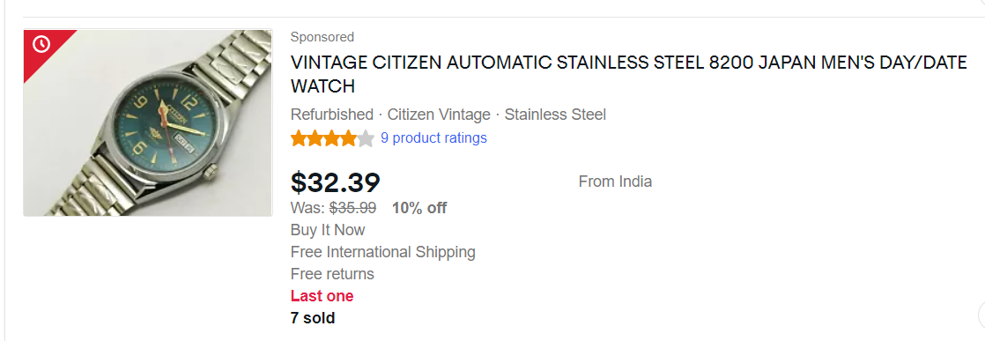
Task: Click Free International Shipping text
Action: pyautogui.click(x=382, y=252)
